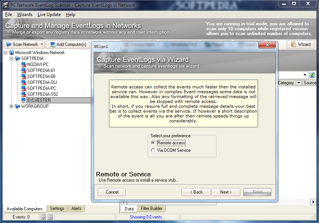Click the Source column header

(x=310, y=83)
